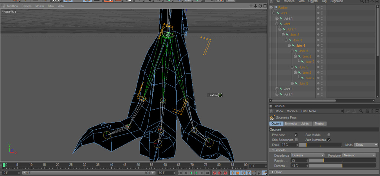The height and width of the screenshot is (176, 380).
Task: Click the Joint.4 bone icon in tree
Action: 293,46
